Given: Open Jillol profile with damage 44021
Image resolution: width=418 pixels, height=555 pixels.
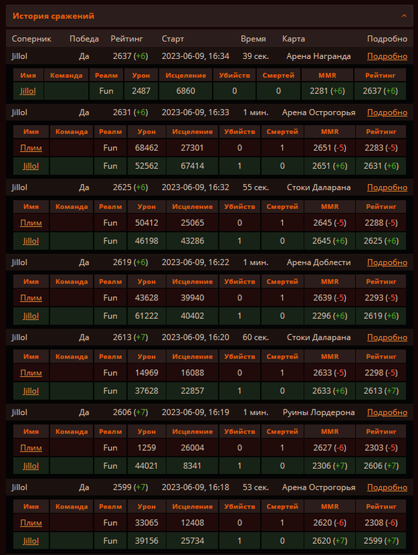Looking at the screenshot, I should 31,466.
